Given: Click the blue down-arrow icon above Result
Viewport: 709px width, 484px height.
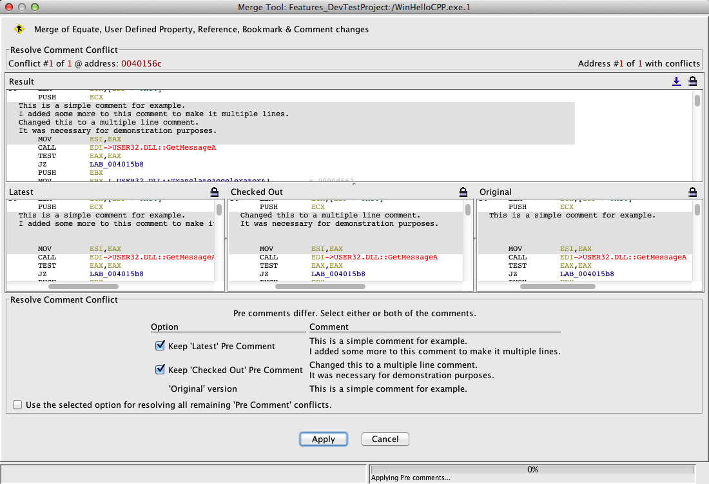Looking at the screenshot, I should point(676,81).
